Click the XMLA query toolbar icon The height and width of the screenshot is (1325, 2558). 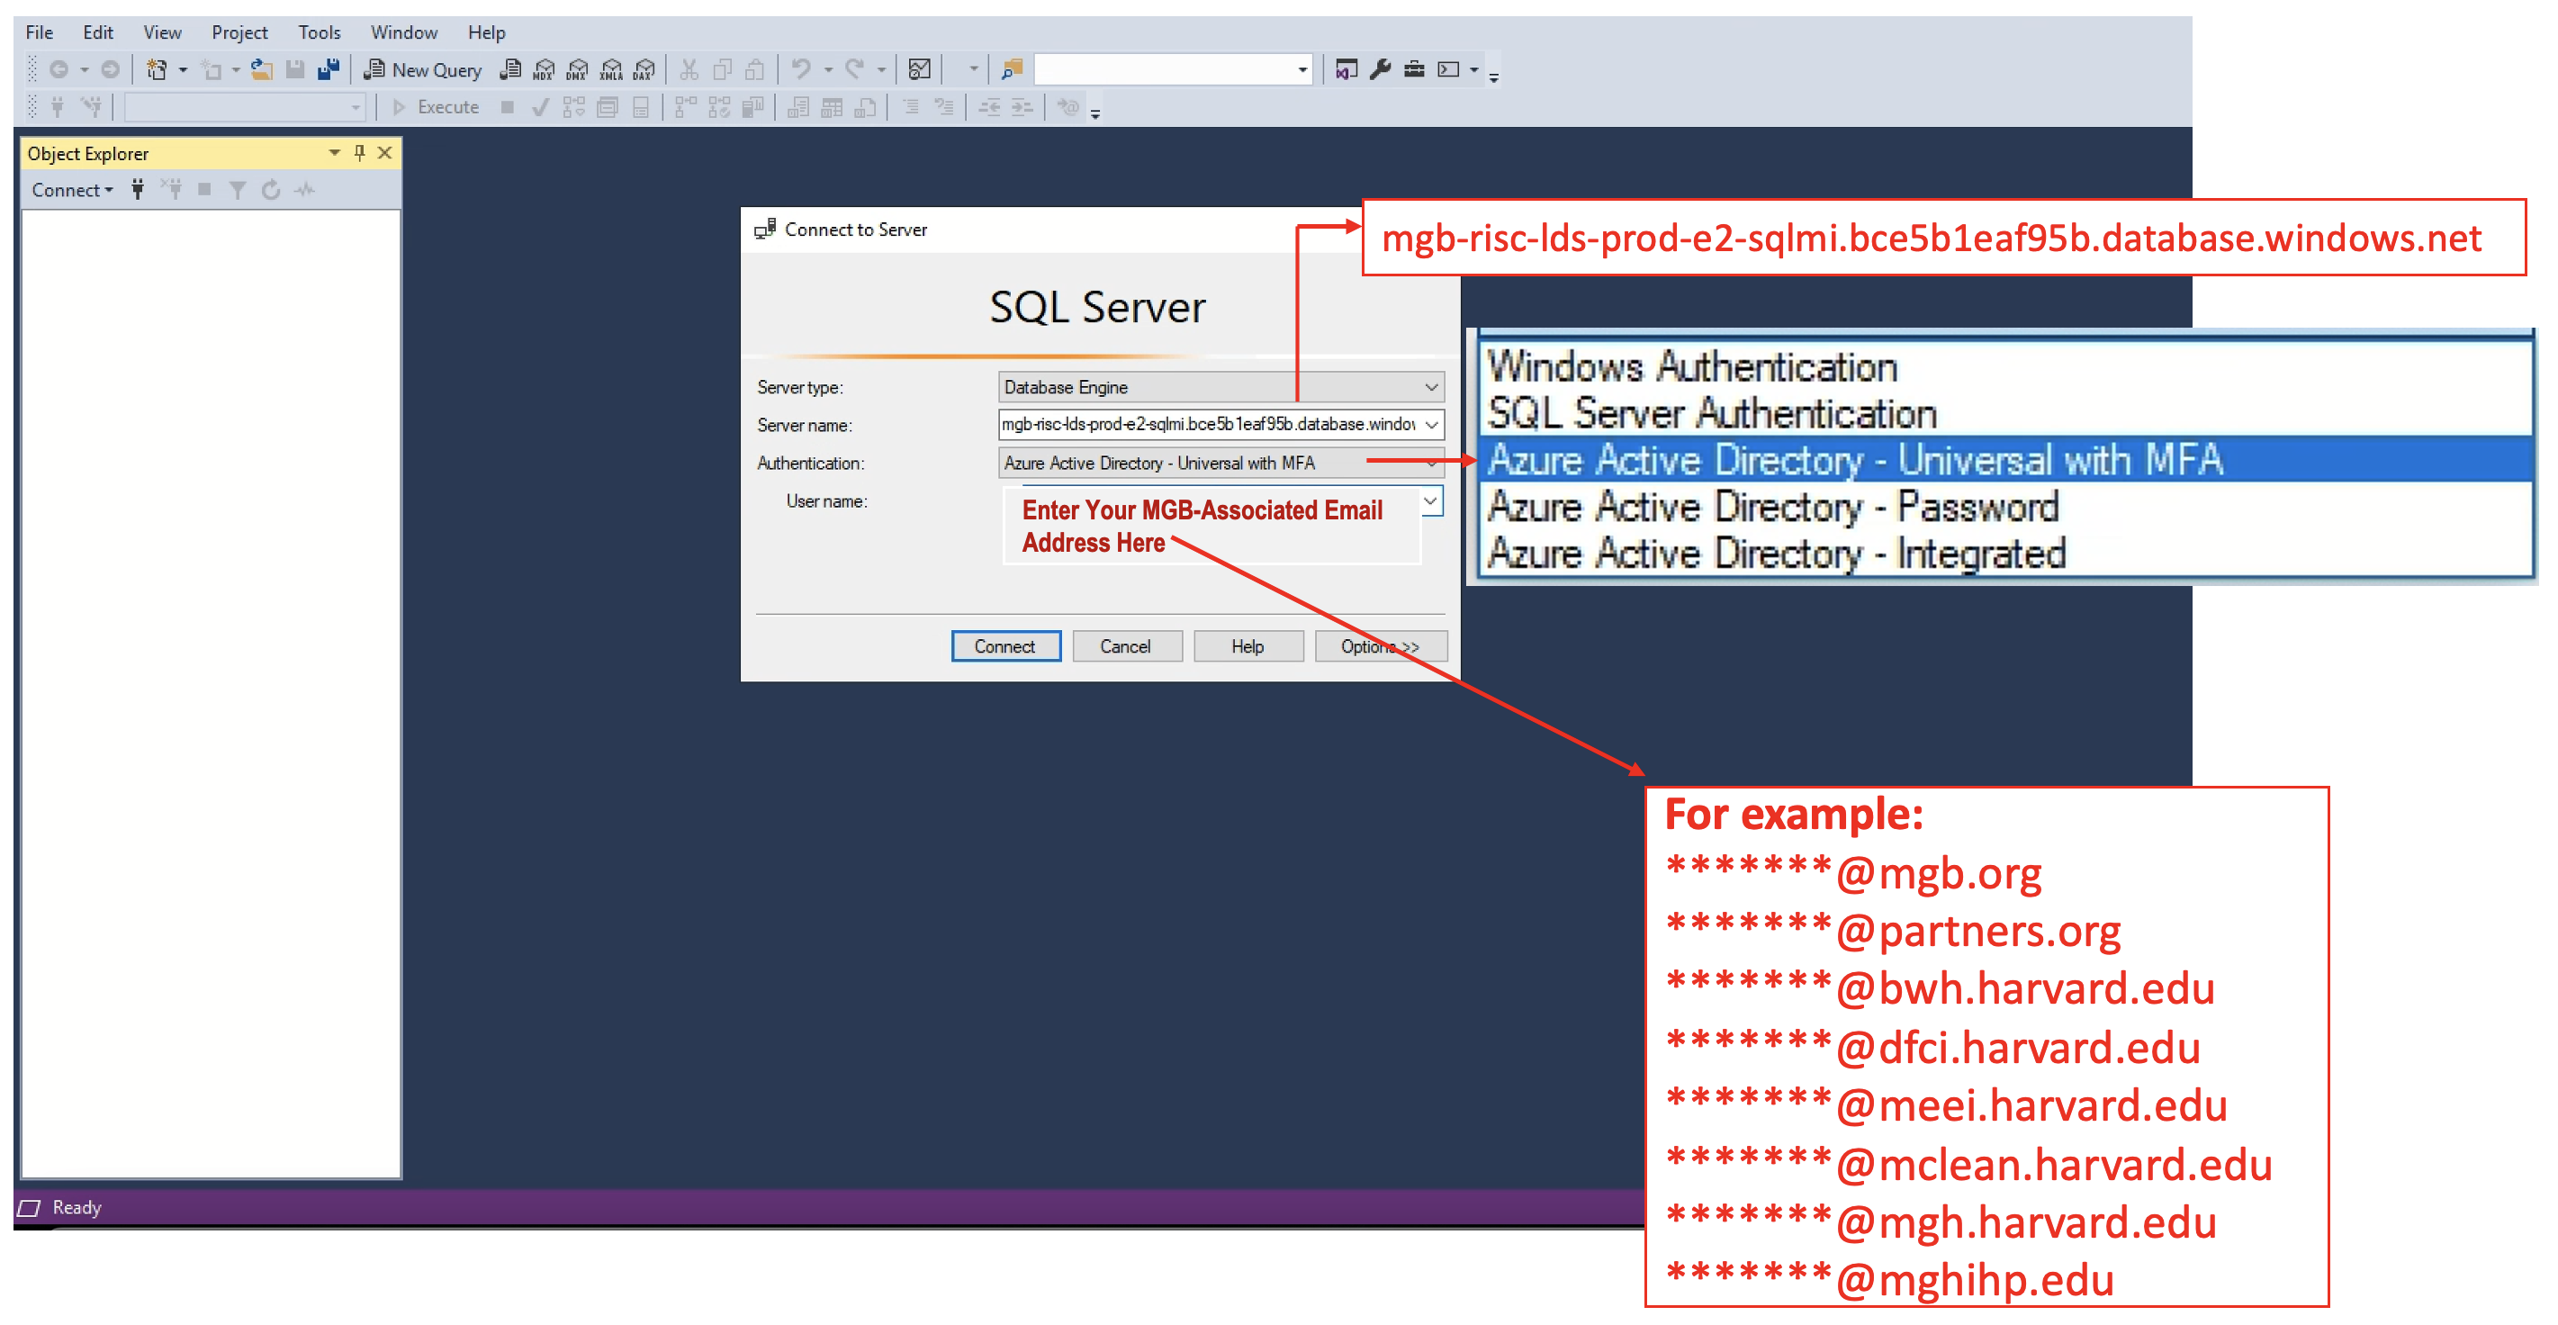(612, 69)
